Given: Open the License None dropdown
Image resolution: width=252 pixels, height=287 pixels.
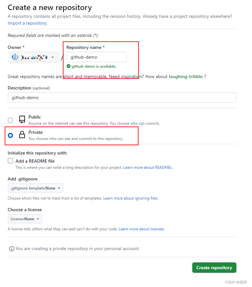Looking at the screenshot, I should click(x=25, y=219).
